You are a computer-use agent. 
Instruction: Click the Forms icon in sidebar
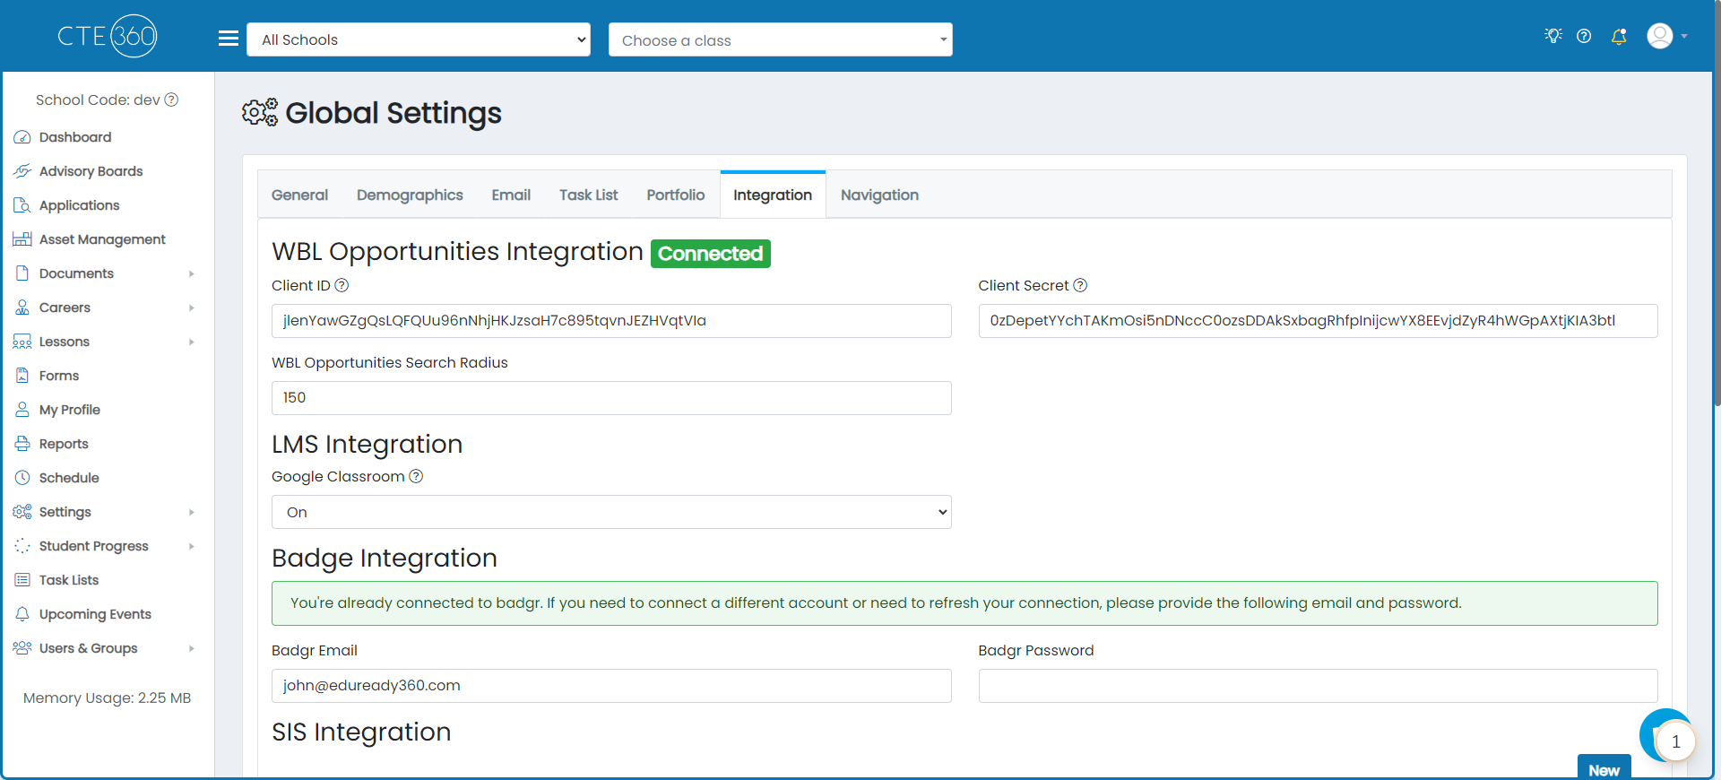tap(22, 376)
